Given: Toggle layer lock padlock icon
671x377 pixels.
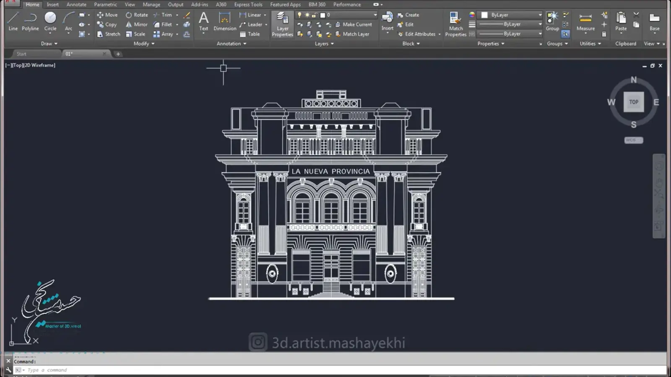Looking at the screenshot, I should coord(315,15).
